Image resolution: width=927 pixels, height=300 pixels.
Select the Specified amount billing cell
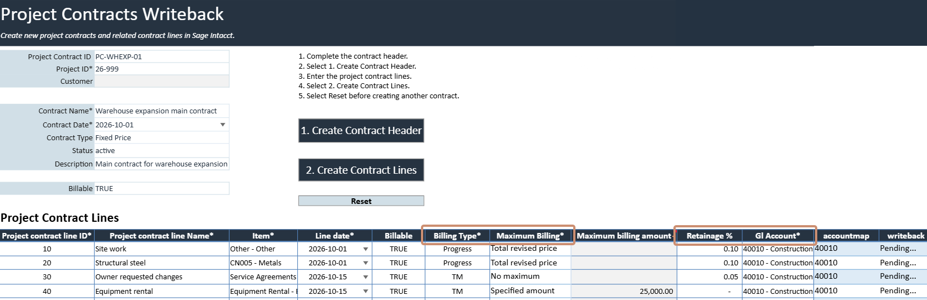(x=530, y=291)
